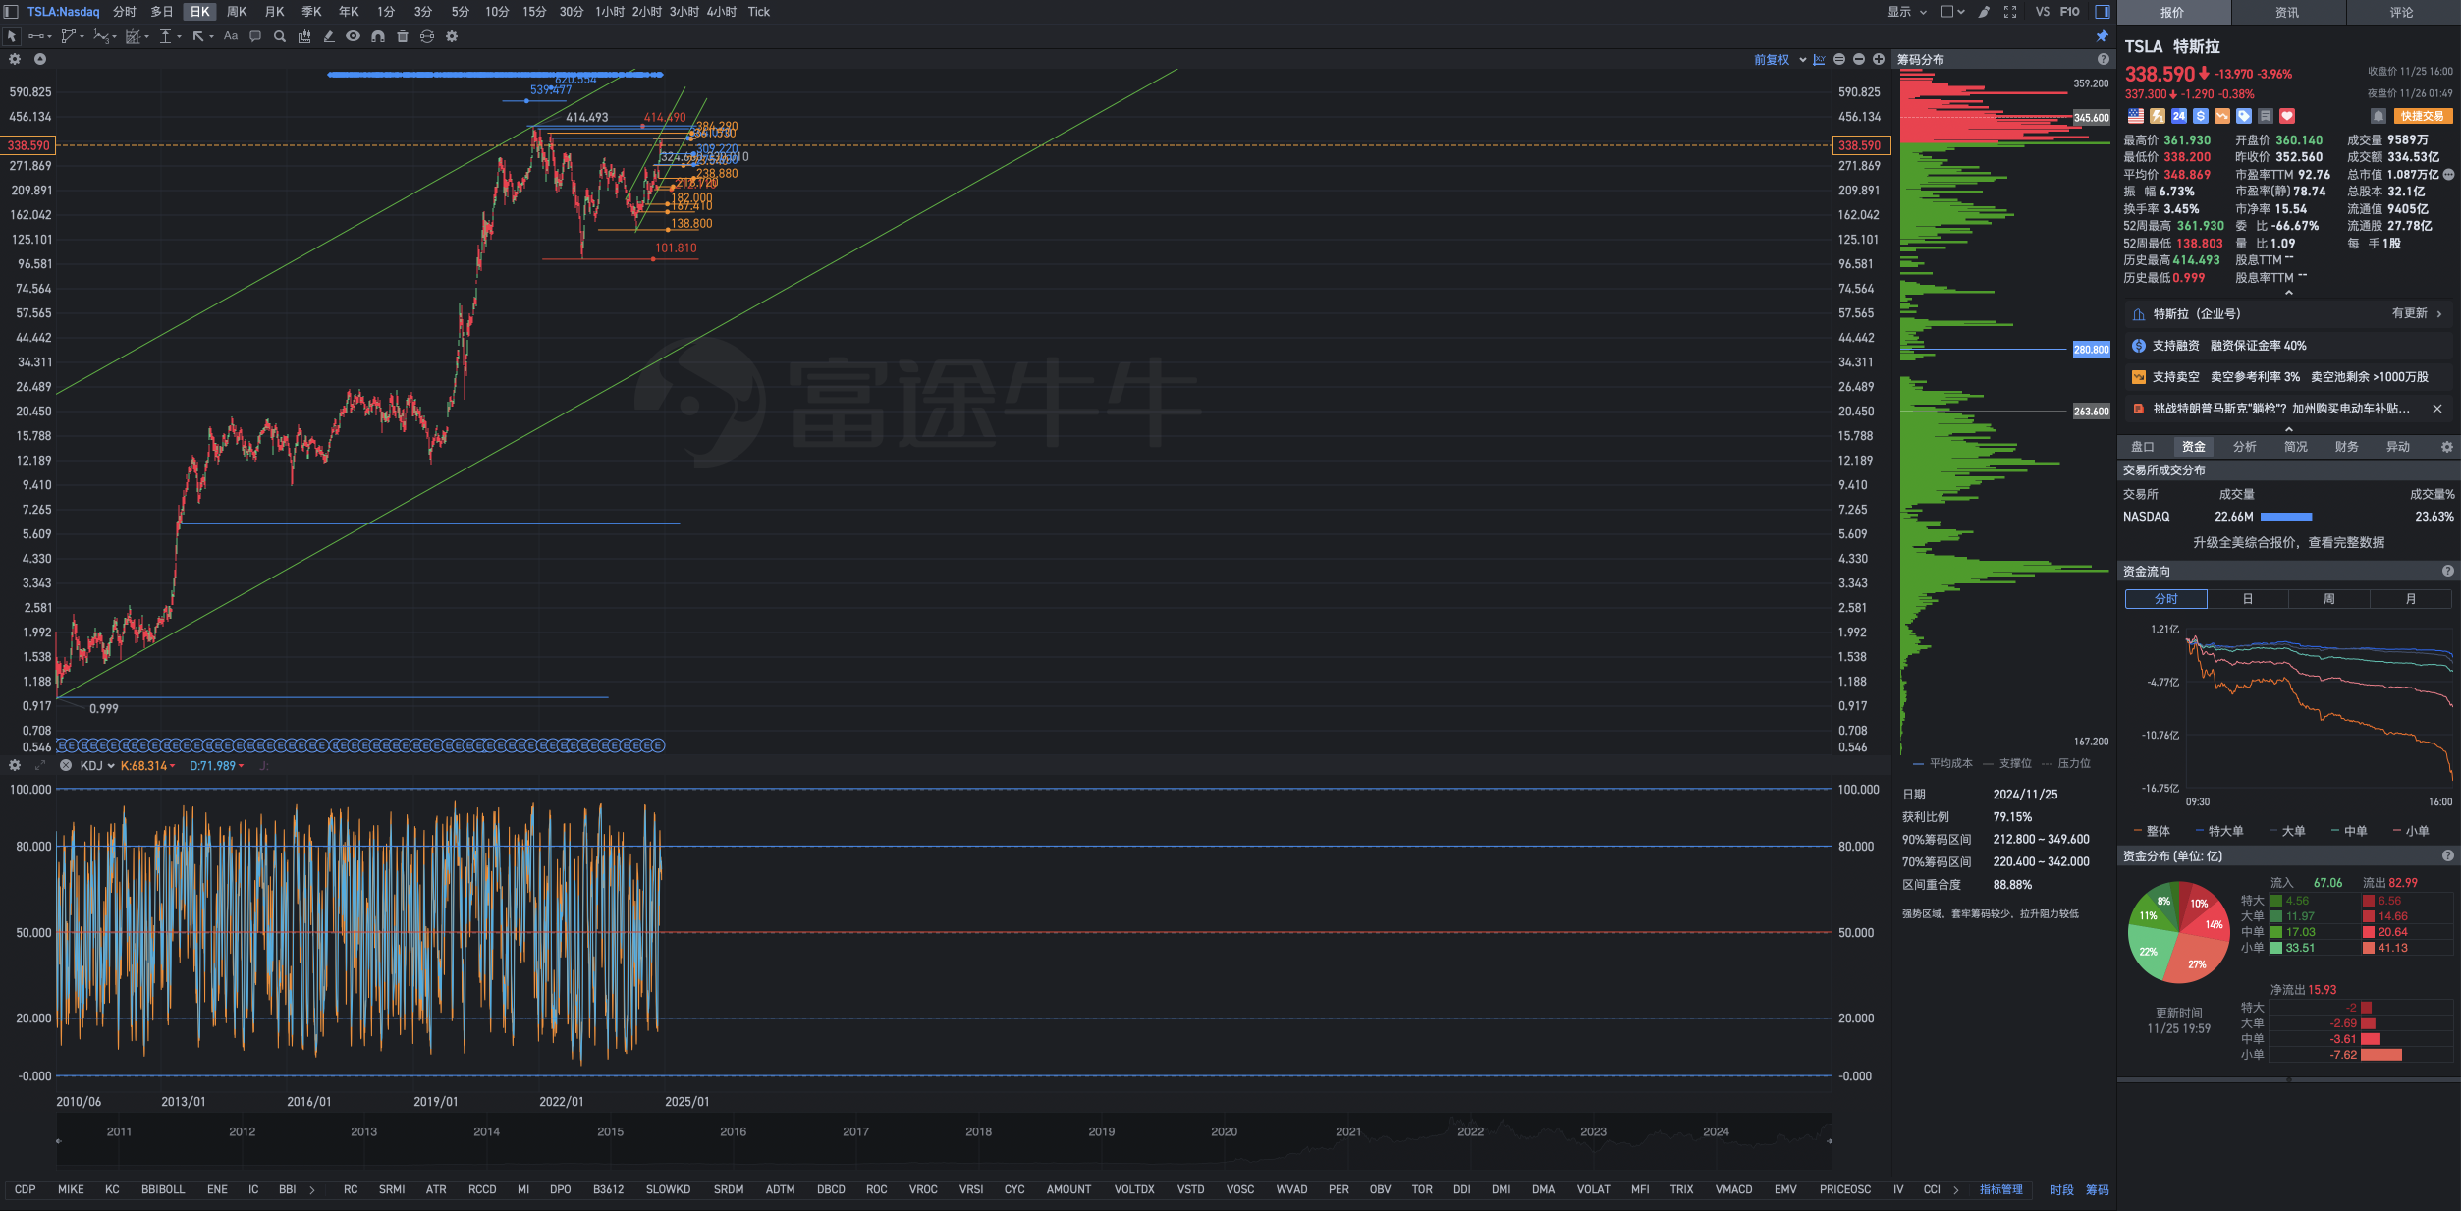Open the 前复权 adjustment dropdown
This screenshot has width=2461, height=1211.
click(1779, 60)
